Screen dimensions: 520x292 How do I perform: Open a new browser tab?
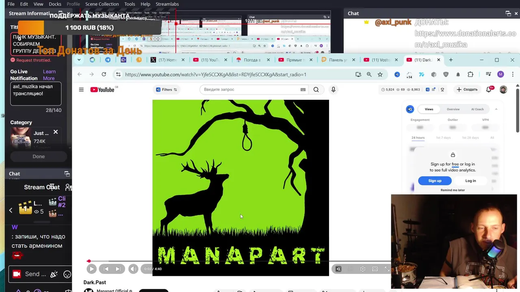coord(451,60)
